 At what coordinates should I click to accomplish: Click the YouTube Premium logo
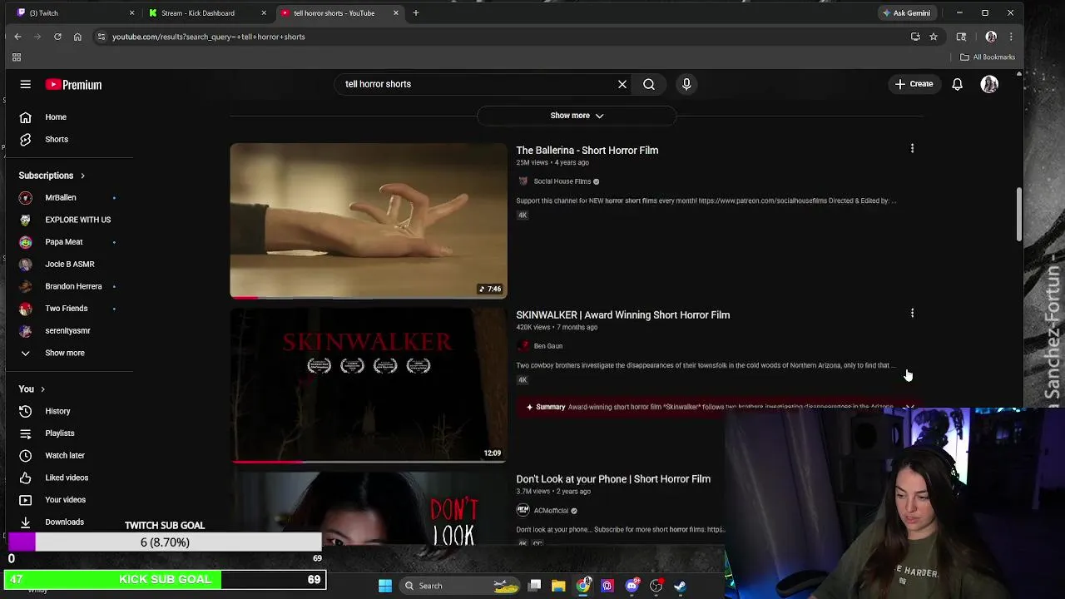tap(74, 84)
